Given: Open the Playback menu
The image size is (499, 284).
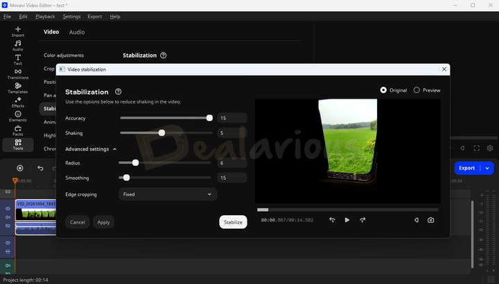Looking at the screenshot, I should pyautogui.click(x=45, y=16).
